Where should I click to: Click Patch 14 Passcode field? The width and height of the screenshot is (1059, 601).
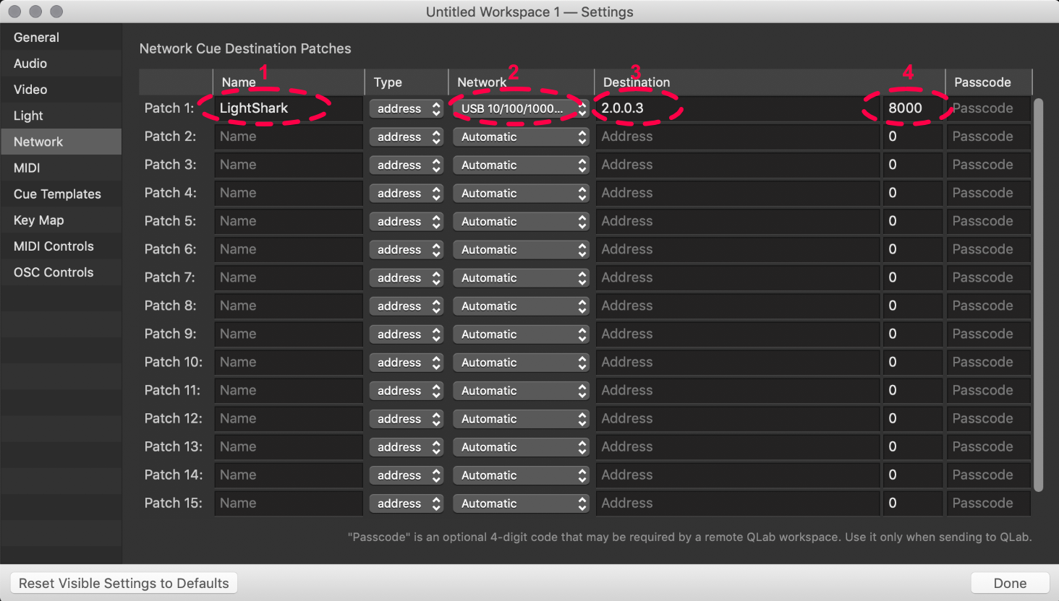pyautogui.click(x=988, y=475)
